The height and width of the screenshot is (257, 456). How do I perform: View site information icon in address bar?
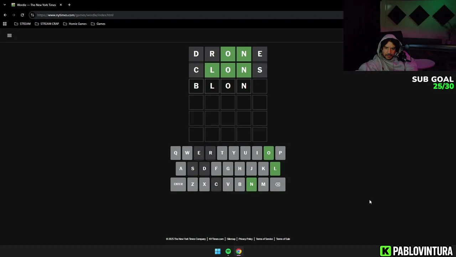(32, 15)
